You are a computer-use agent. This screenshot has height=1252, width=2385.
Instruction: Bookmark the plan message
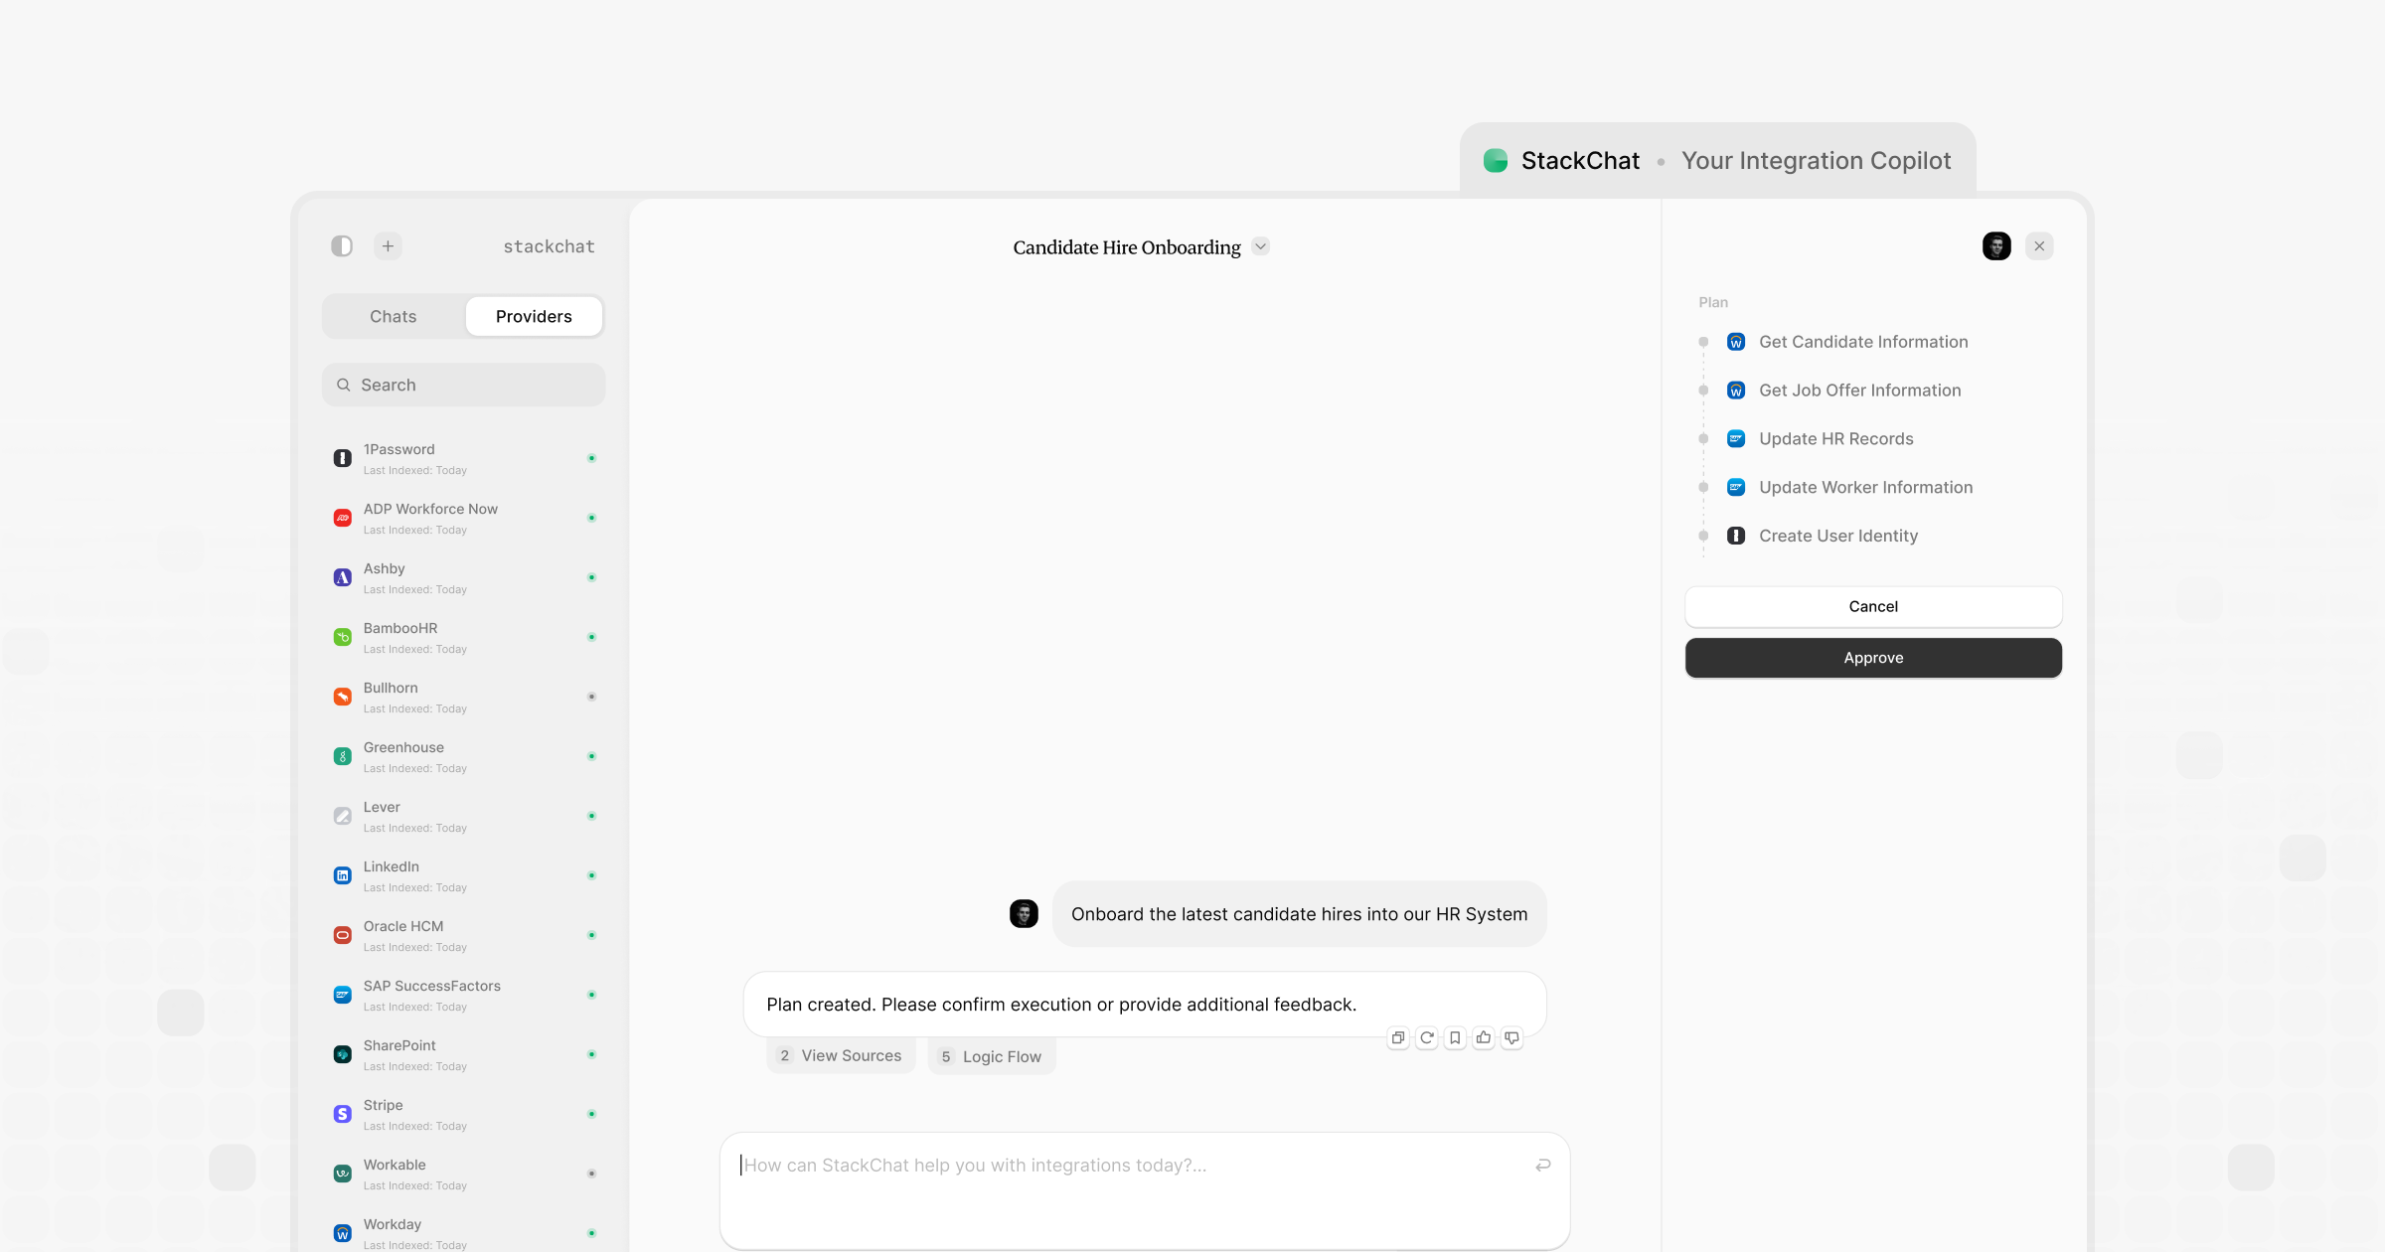(1455, 1037)
